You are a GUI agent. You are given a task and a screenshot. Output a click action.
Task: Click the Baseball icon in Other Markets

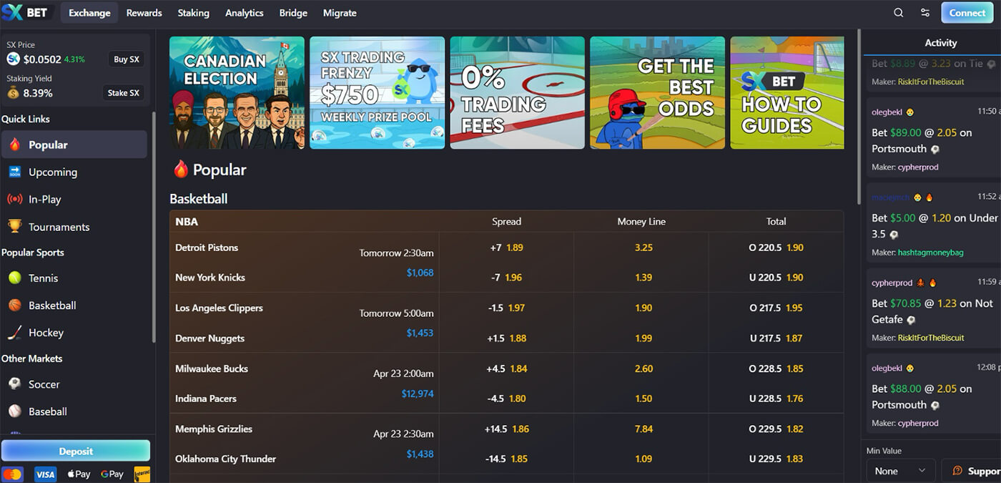(14, 411)
